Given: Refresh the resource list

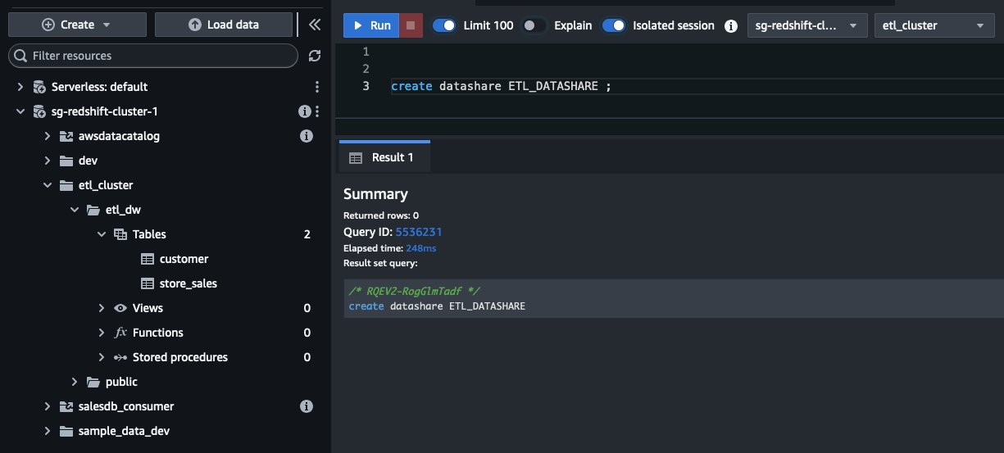Looking at the screenshot, I should tap(314, 56).
